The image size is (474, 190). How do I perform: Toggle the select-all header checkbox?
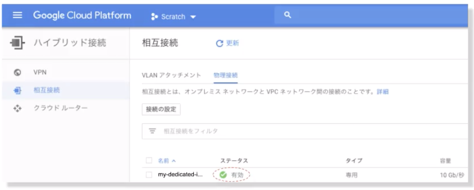pyautogui.click(x=149, y=161)
